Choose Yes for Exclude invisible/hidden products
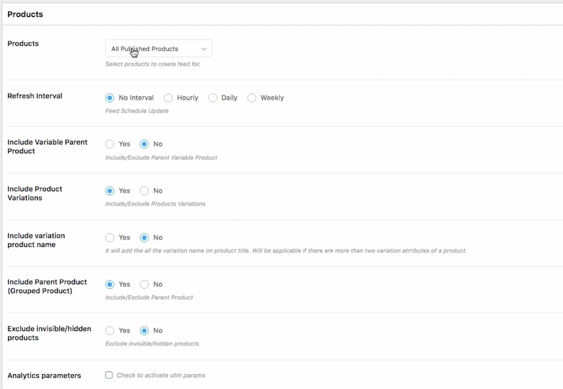Image resolution: width=563 pixels, height=389 pixels. 110,331
